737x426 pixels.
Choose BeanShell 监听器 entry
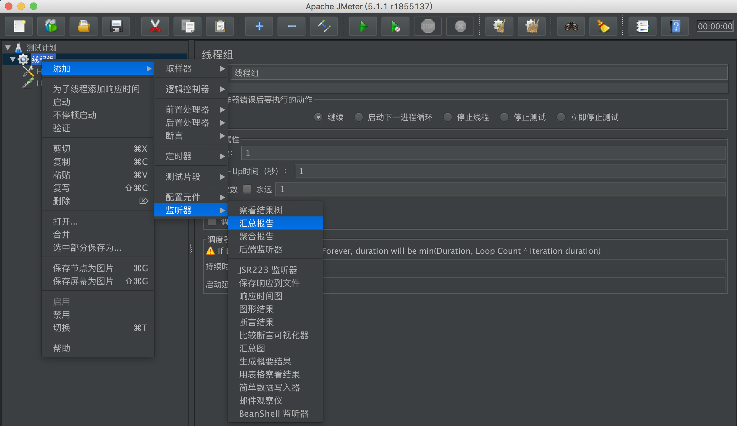pos(275,414)
